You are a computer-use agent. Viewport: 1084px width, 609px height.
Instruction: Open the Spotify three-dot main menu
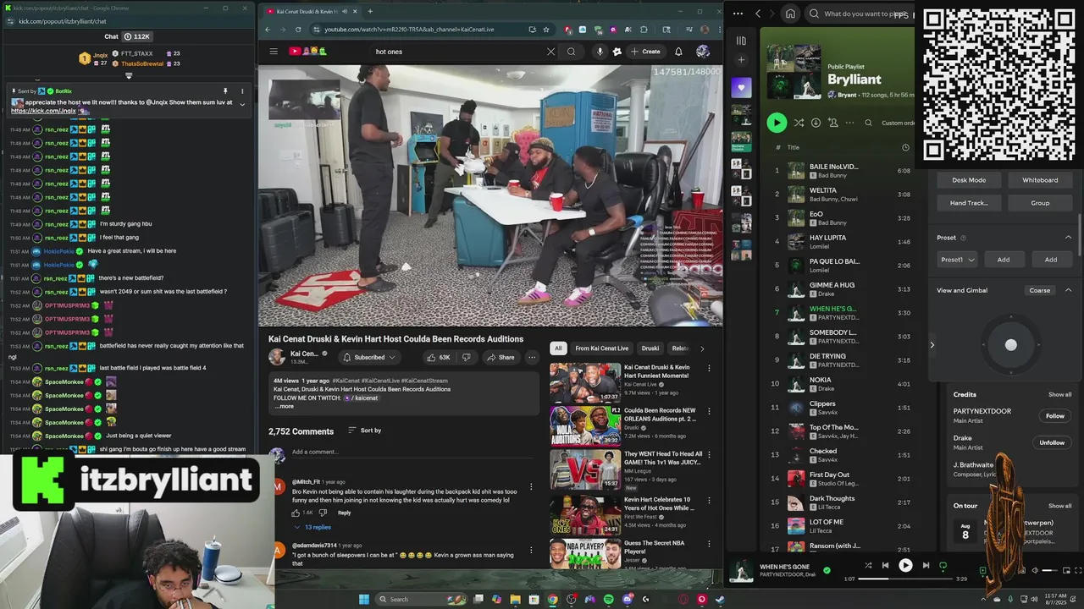click(738, 14)
